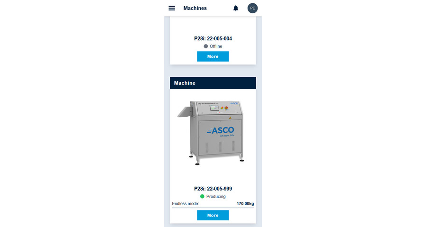This screenshot has height=227, width=426.
Task: Click the red emergency stop knob on the machine
Action: point(226,108)
